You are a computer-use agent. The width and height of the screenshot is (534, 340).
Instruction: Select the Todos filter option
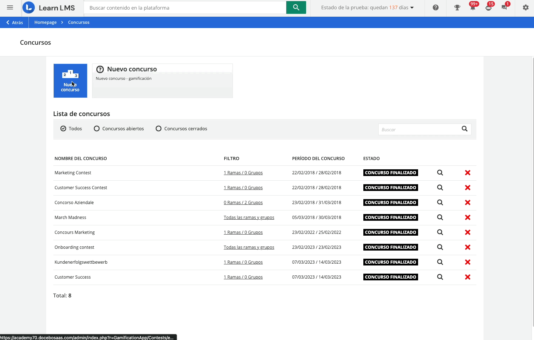tap(63, 128)
